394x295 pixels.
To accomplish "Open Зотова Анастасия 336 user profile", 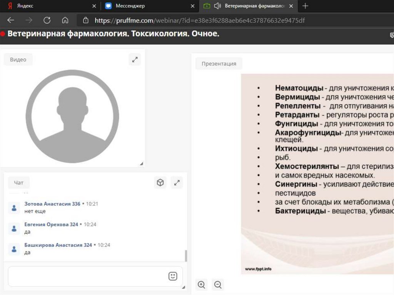I will pos(52,204).
